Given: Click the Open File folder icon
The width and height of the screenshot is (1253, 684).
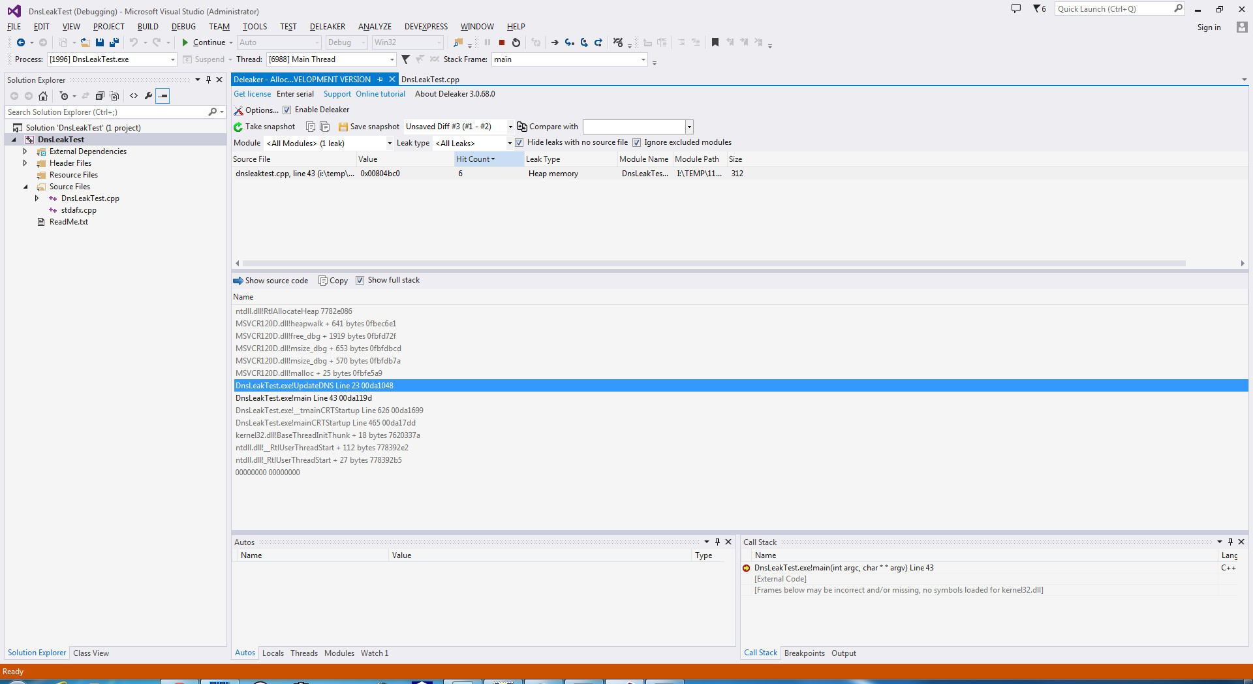Looking at the screenshot, I should pyautogui.click(x=85, y=42).
